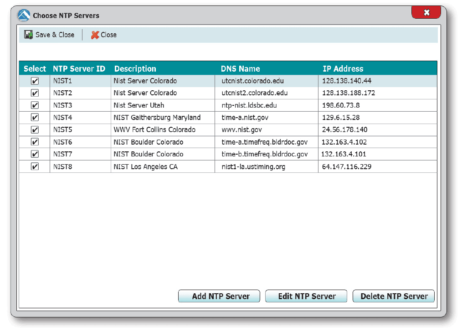Click the time-a.timefreq.bldrdoc.gov DNS name
This screenshot has width=462, height=332.
click(x=265, y=142)
